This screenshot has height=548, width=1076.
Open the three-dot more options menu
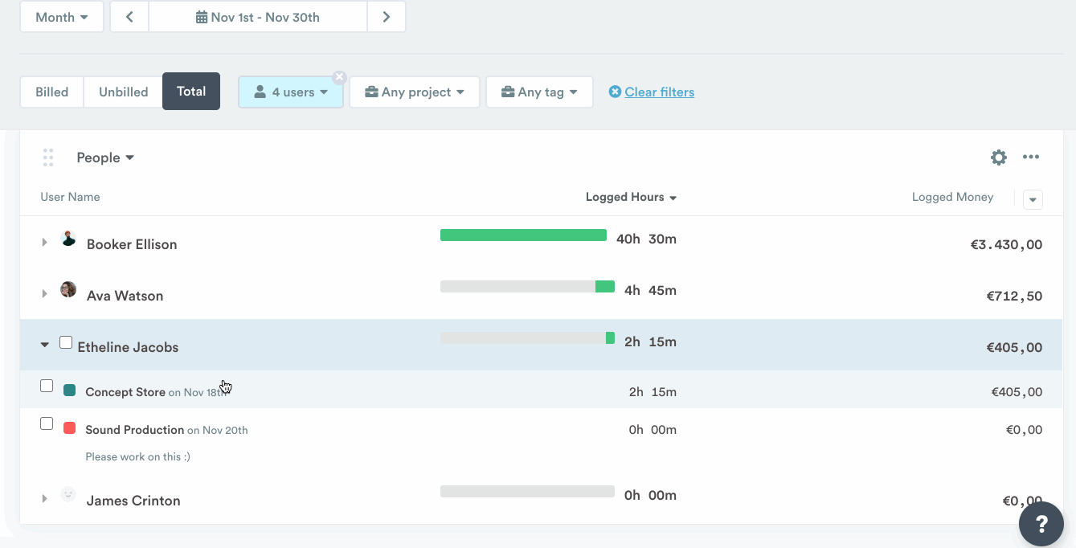pyautogui.click(x=1031, y=157)
